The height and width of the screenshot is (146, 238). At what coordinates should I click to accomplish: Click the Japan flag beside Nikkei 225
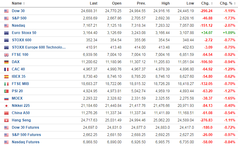tap(6, 106)
